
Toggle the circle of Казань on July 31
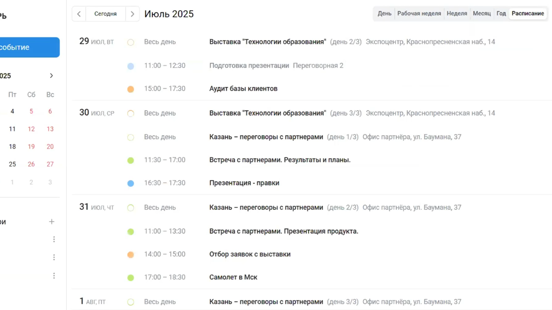[x=131, y=207]
